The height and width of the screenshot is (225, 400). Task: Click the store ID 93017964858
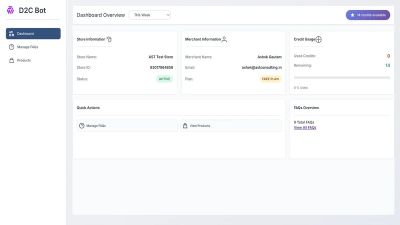pos(161,67)
